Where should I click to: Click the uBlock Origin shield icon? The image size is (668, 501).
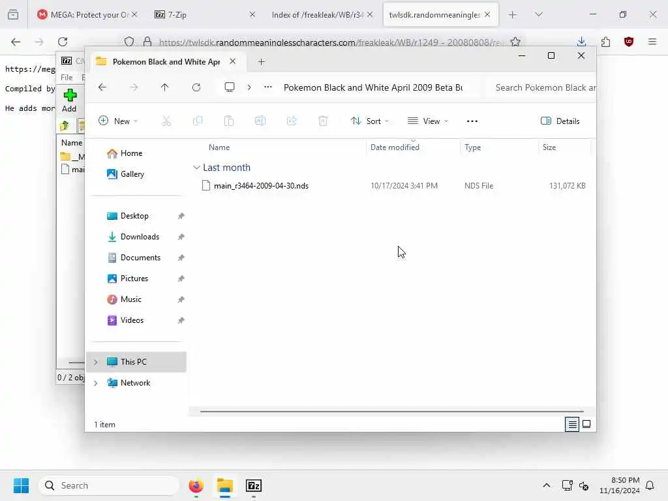pos(629,42)
